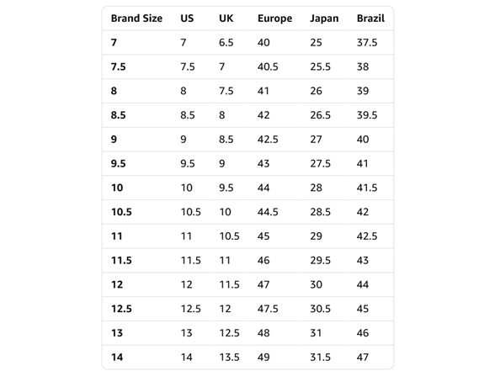The width and height of the screenshot is (495, 371).
Task: Click Europe value 47.5
Action: [268, 309]
